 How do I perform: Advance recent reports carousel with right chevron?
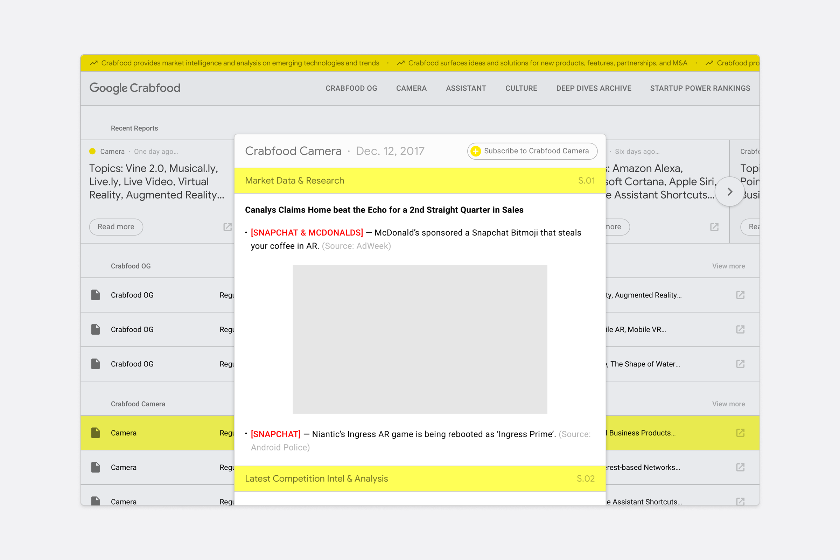[730, 192]
